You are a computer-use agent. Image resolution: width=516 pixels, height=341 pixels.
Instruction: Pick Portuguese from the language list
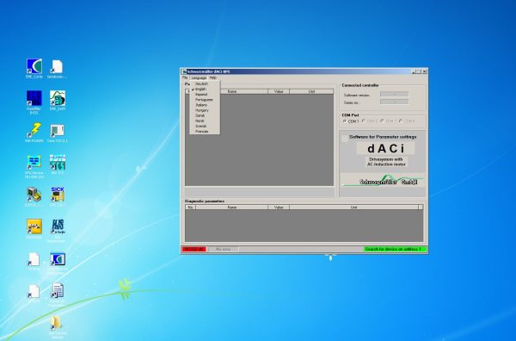(x=205, y=100)
